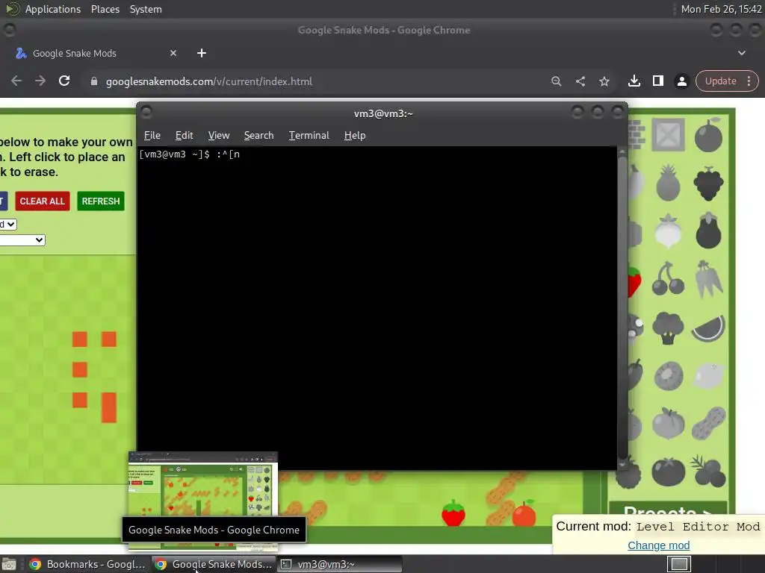Expand Chrome tab search chevron
This screenshot has height=573, width=765.
tap(742, 53)
